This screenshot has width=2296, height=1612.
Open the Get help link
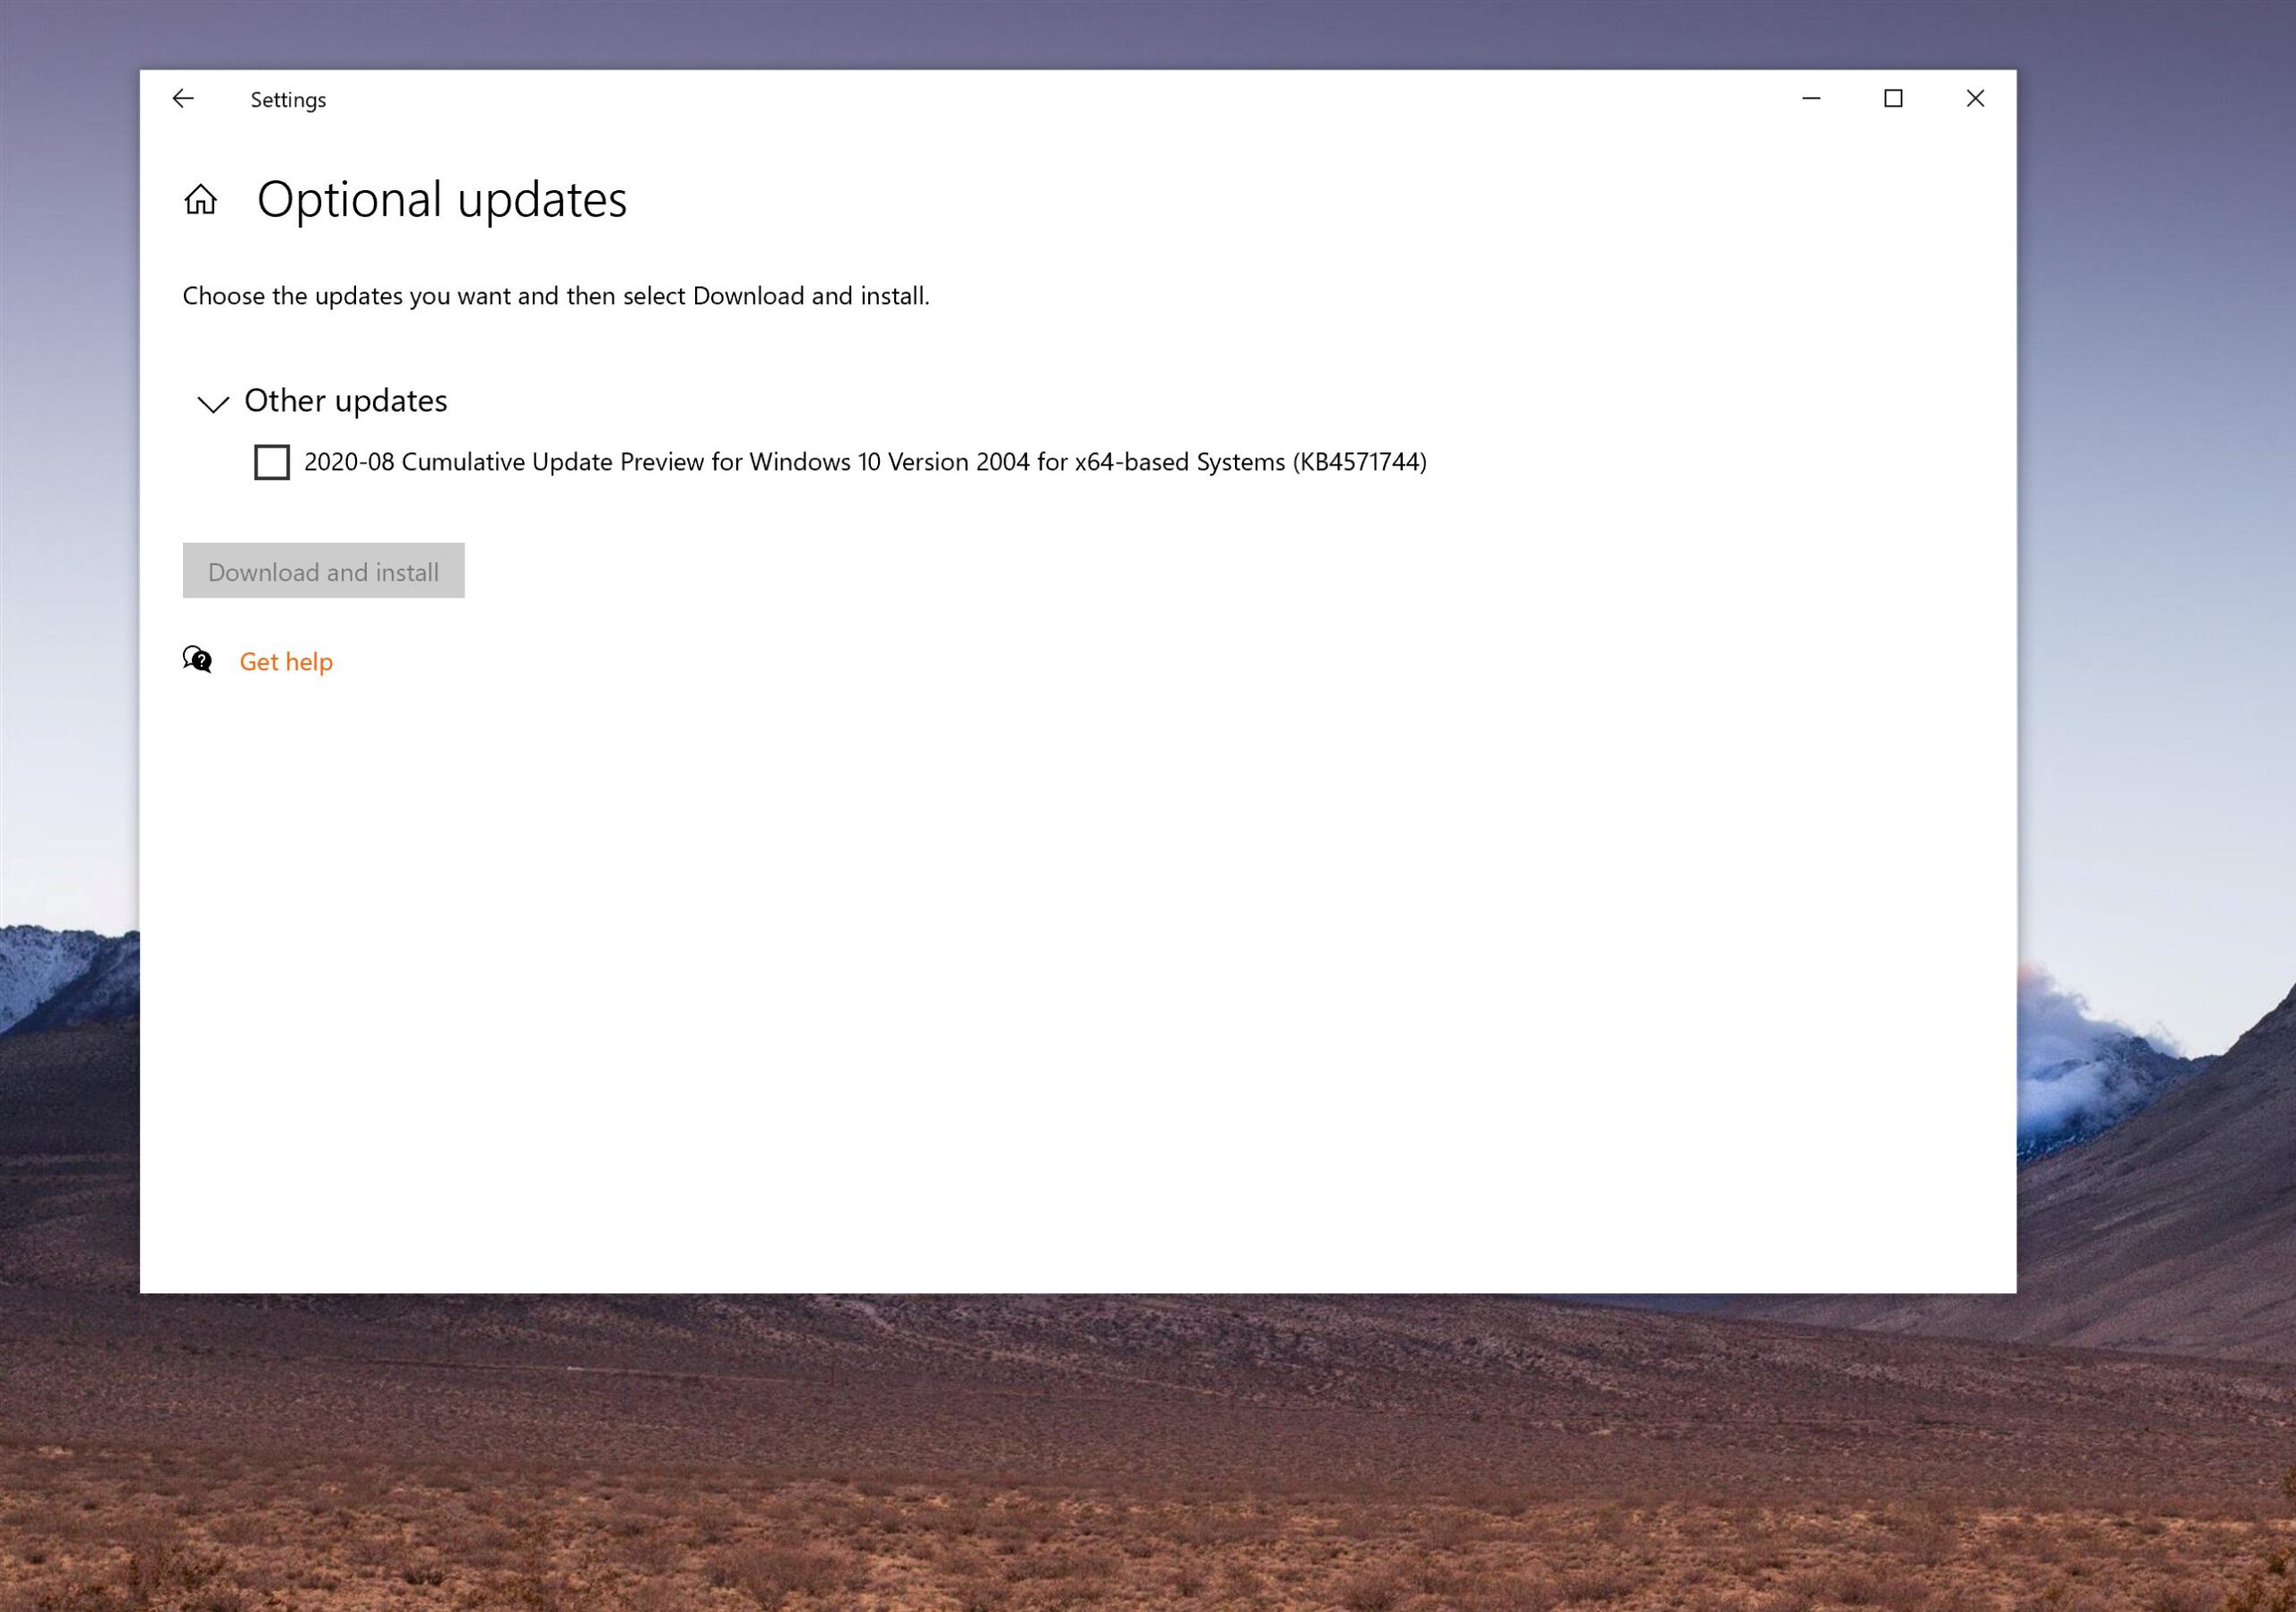point(285,661)
